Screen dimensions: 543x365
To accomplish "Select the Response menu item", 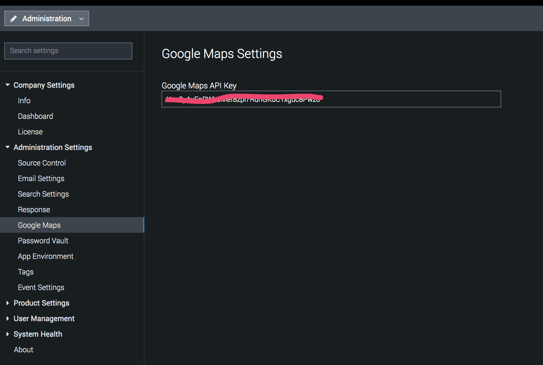I will coord(34,210).
